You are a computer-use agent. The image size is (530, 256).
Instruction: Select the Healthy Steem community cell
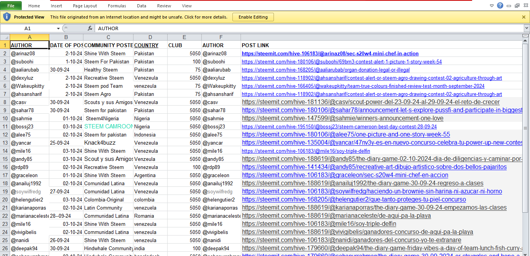[x=108, y=70]
